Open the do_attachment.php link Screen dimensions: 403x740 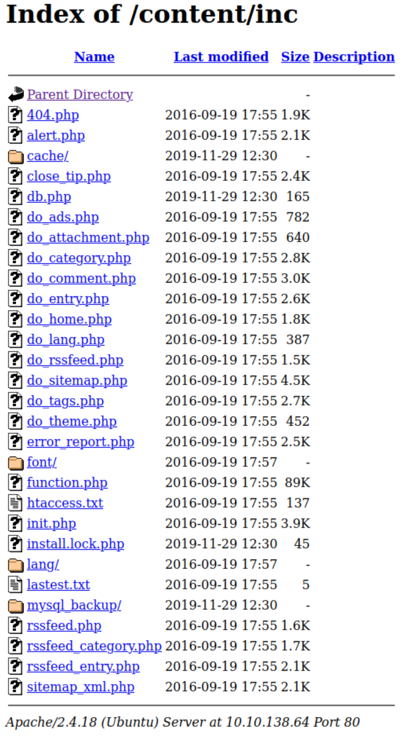coord(88,238)
